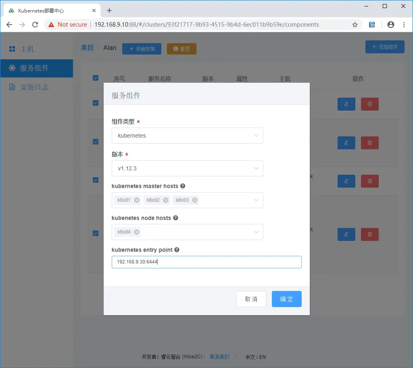Screen dimensions: 413x368
Task: Click the delete trash button in the third row
Action: tap(369, 181)
